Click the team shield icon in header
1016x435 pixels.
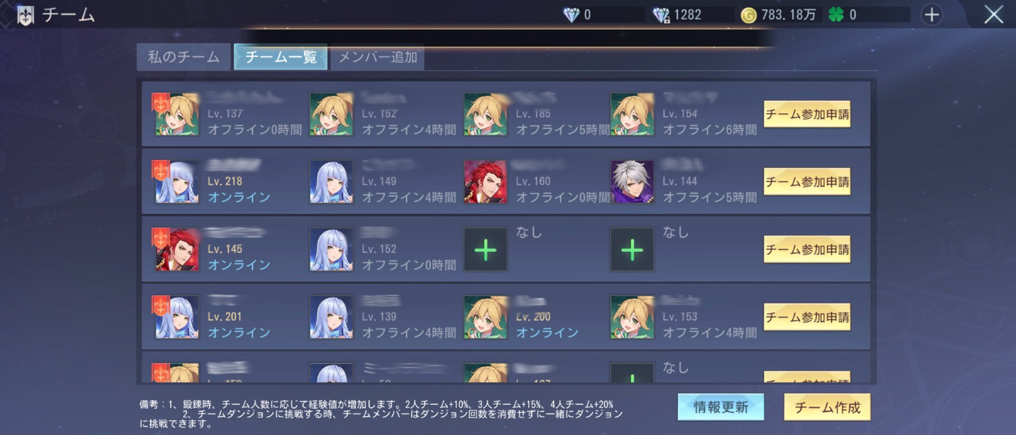coord(25,15)
